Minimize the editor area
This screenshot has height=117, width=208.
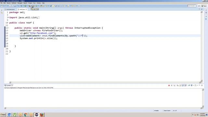[199, 9]
